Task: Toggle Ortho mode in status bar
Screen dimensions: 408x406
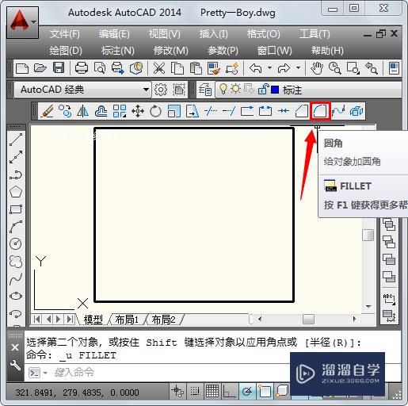Action: click(x=229, y=391)
